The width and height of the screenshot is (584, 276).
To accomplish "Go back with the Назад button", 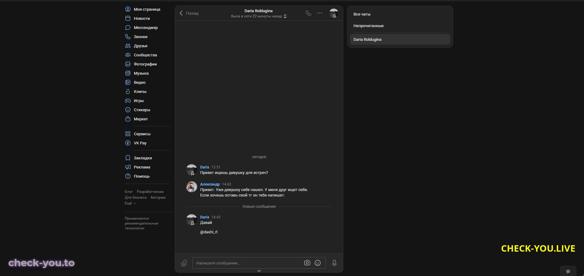I will coord(189,13).
